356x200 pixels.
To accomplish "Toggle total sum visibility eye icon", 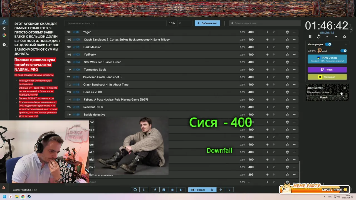I will pos(35,190).
